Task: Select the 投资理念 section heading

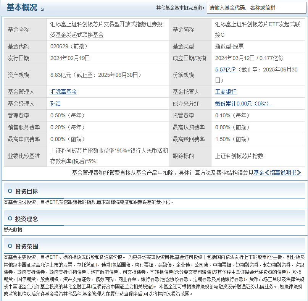Action: point(26,219)
